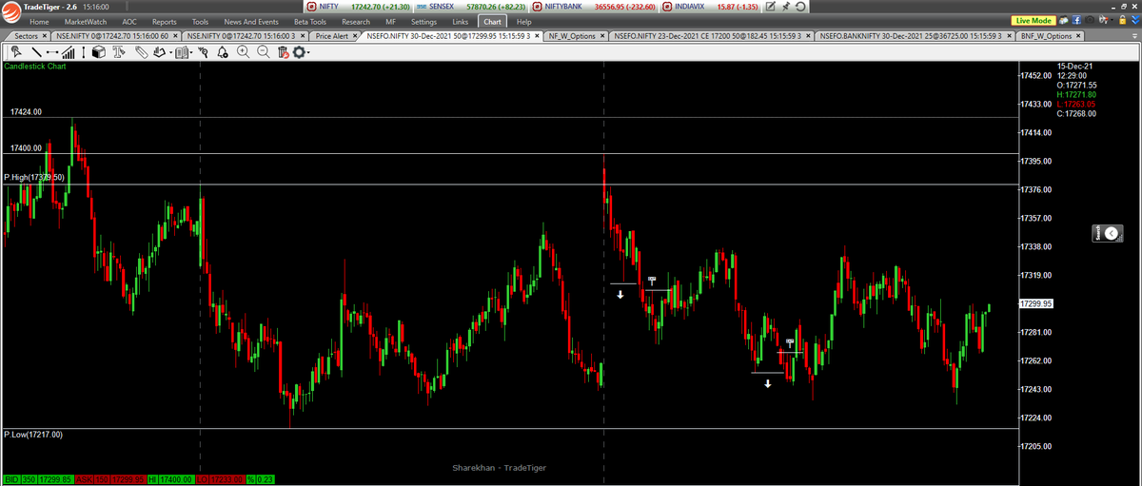The width and height of the screenshot is (1142, 486).
Task: Click the edit ticker icon in header
Action: click(772, 7)
